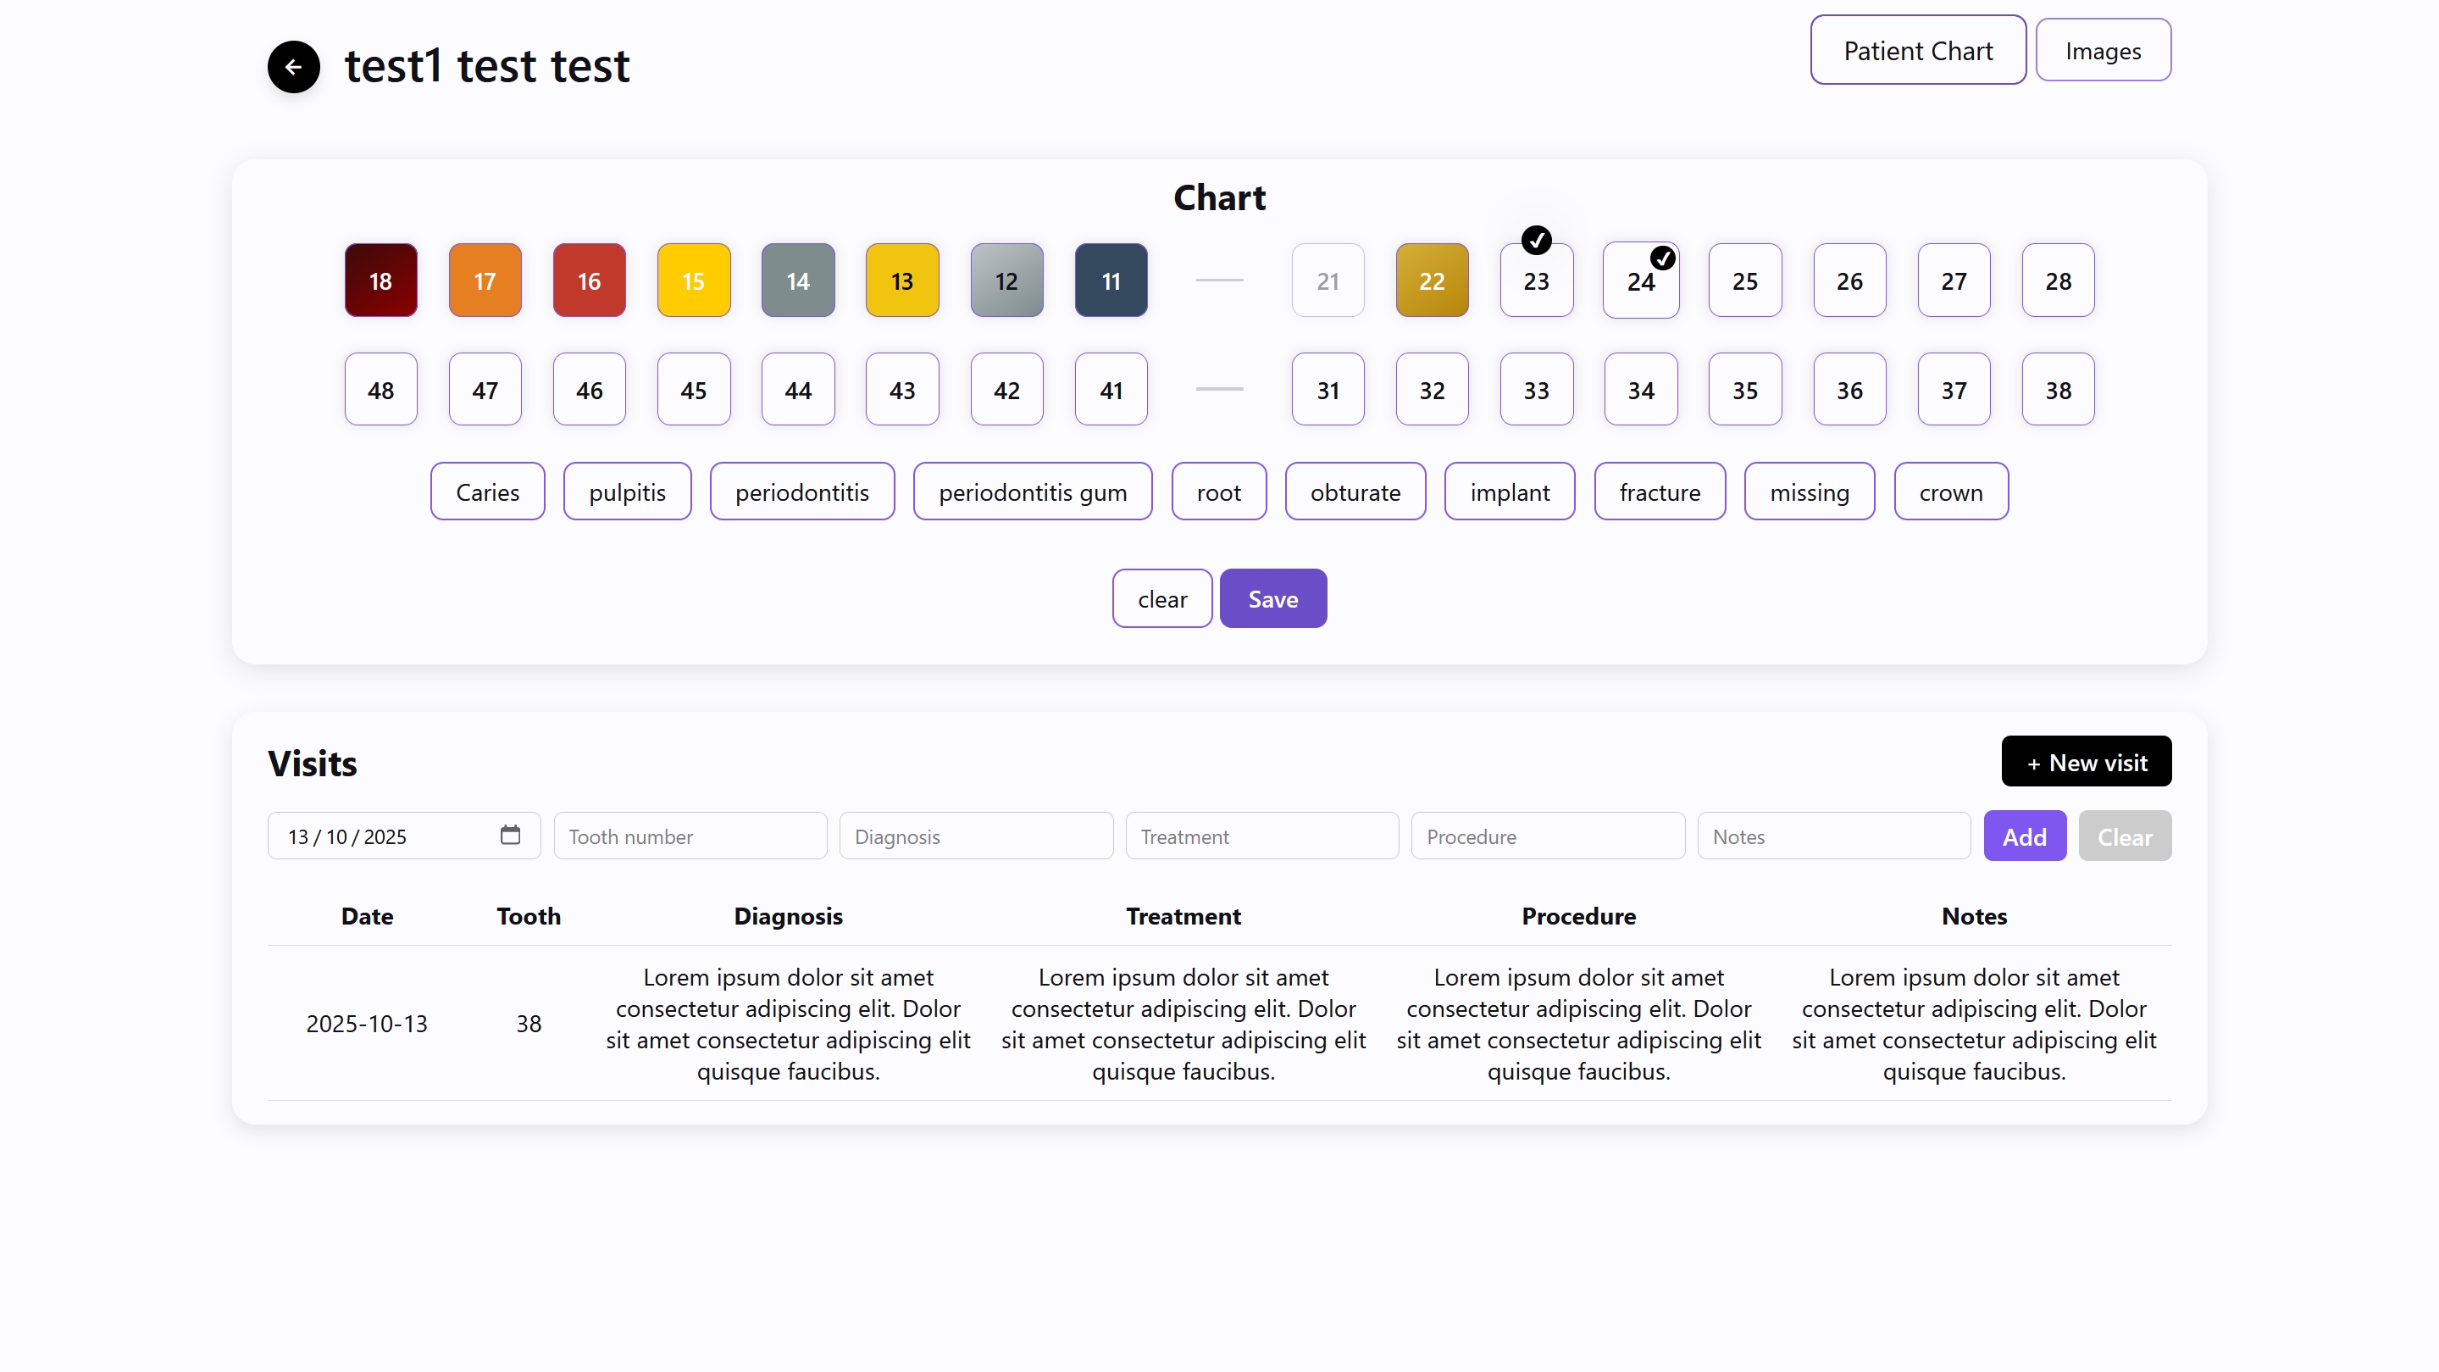2439x1372 pixels.
Task: Select tooth 38 in chart
Action: [2058, 389]
